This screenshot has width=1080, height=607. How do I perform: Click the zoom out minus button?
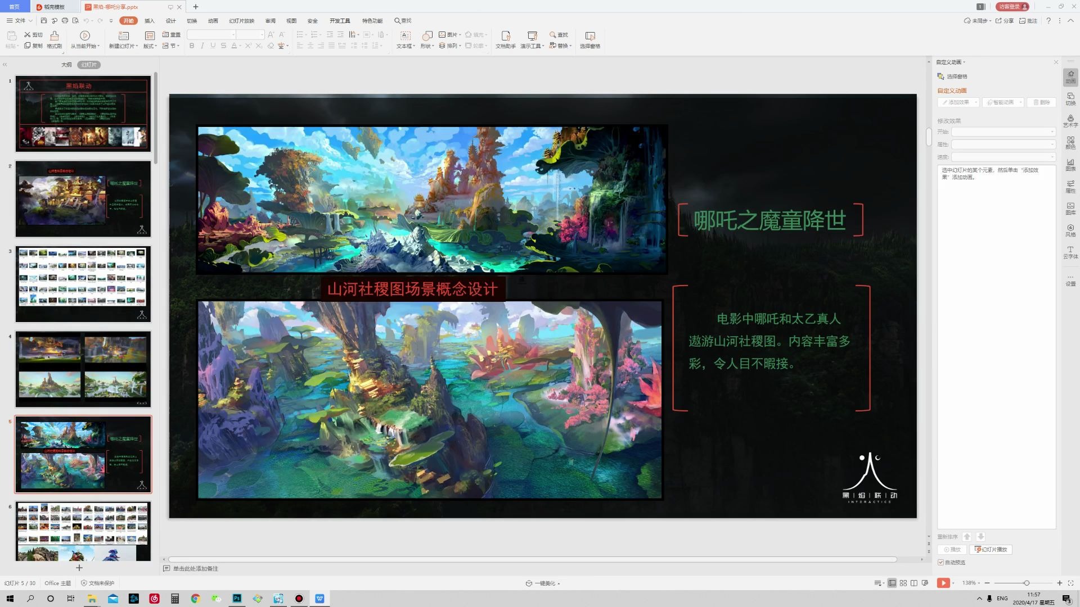987,583
